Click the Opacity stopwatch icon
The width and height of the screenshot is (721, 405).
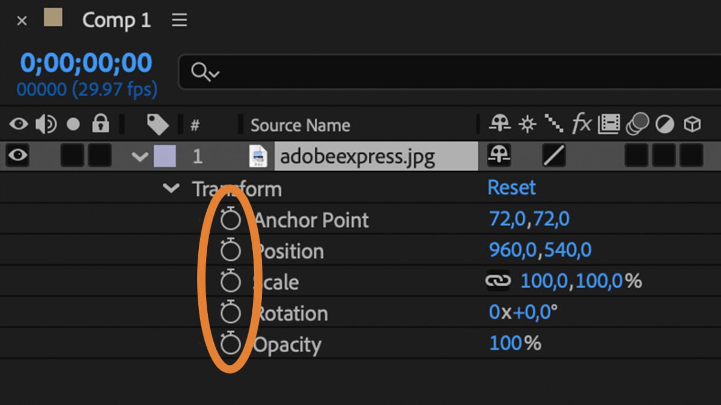230,344
